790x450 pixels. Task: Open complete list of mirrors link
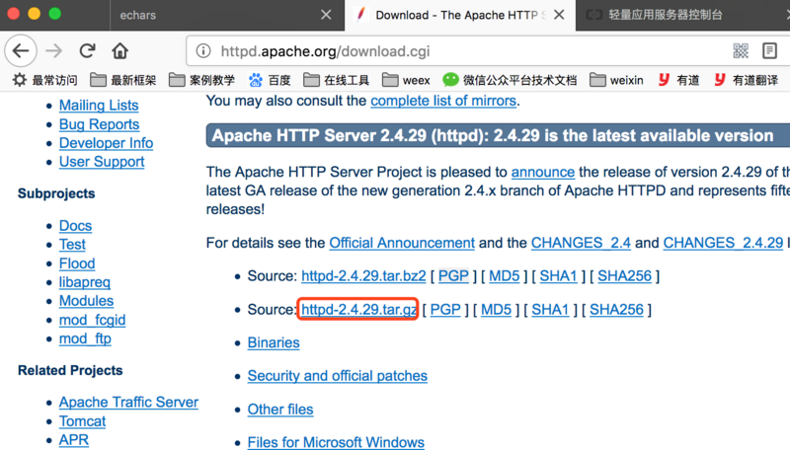(x=443, y=101)
